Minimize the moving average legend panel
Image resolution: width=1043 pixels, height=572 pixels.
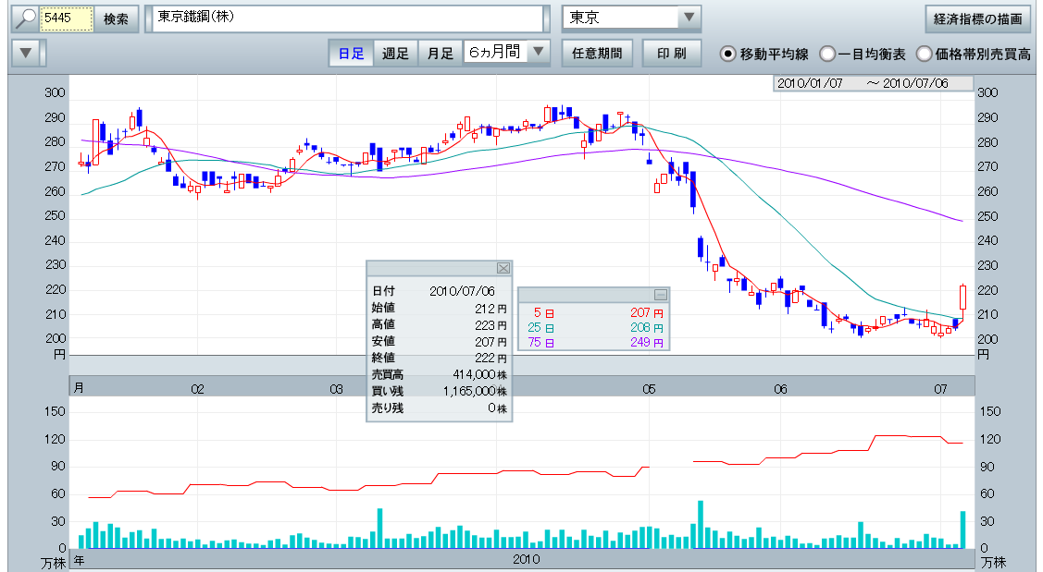[660, 294]
